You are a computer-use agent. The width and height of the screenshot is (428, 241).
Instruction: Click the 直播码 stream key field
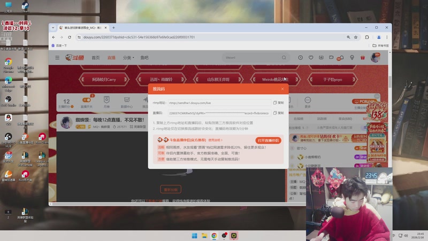pyautogui.click(x=219, y=113)
